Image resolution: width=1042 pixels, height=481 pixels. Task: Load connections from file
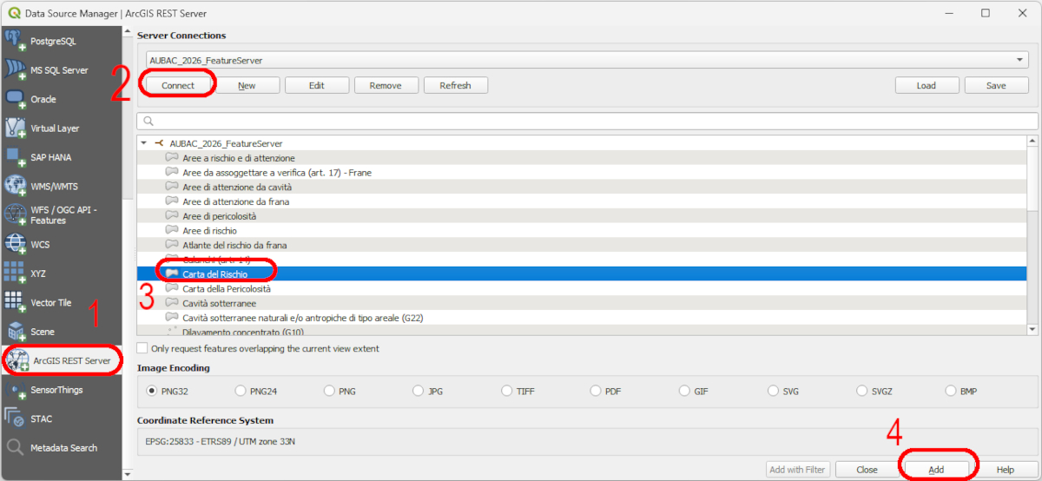pos(927,85)
